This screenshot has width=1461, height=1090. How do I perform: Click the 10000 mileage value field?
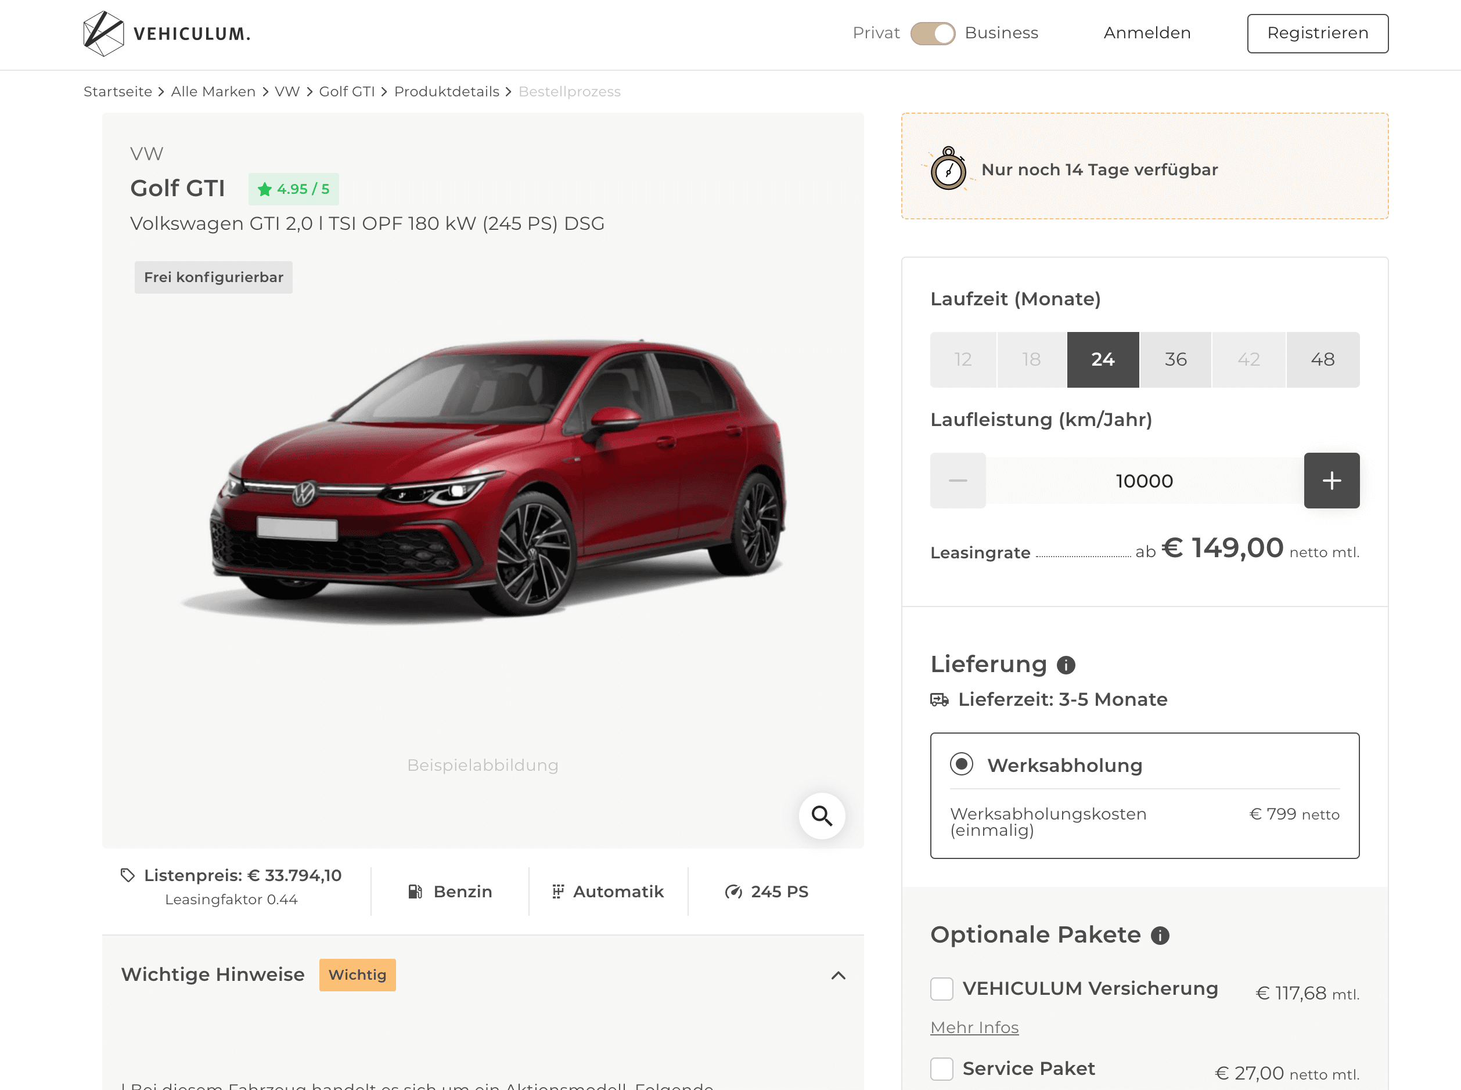[x=1144, y=481]
